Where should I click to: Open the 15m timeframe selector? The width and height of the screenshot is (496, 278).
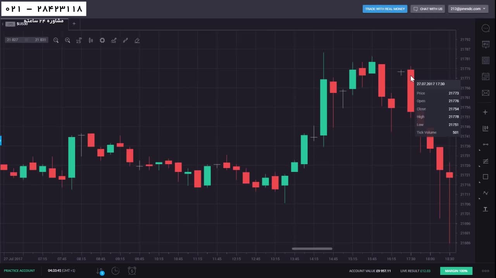[x=79, y=40]
